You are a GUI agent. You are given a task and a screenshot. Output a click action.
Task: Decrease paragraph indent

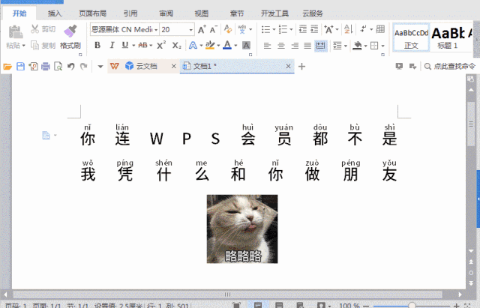[302, 29]
